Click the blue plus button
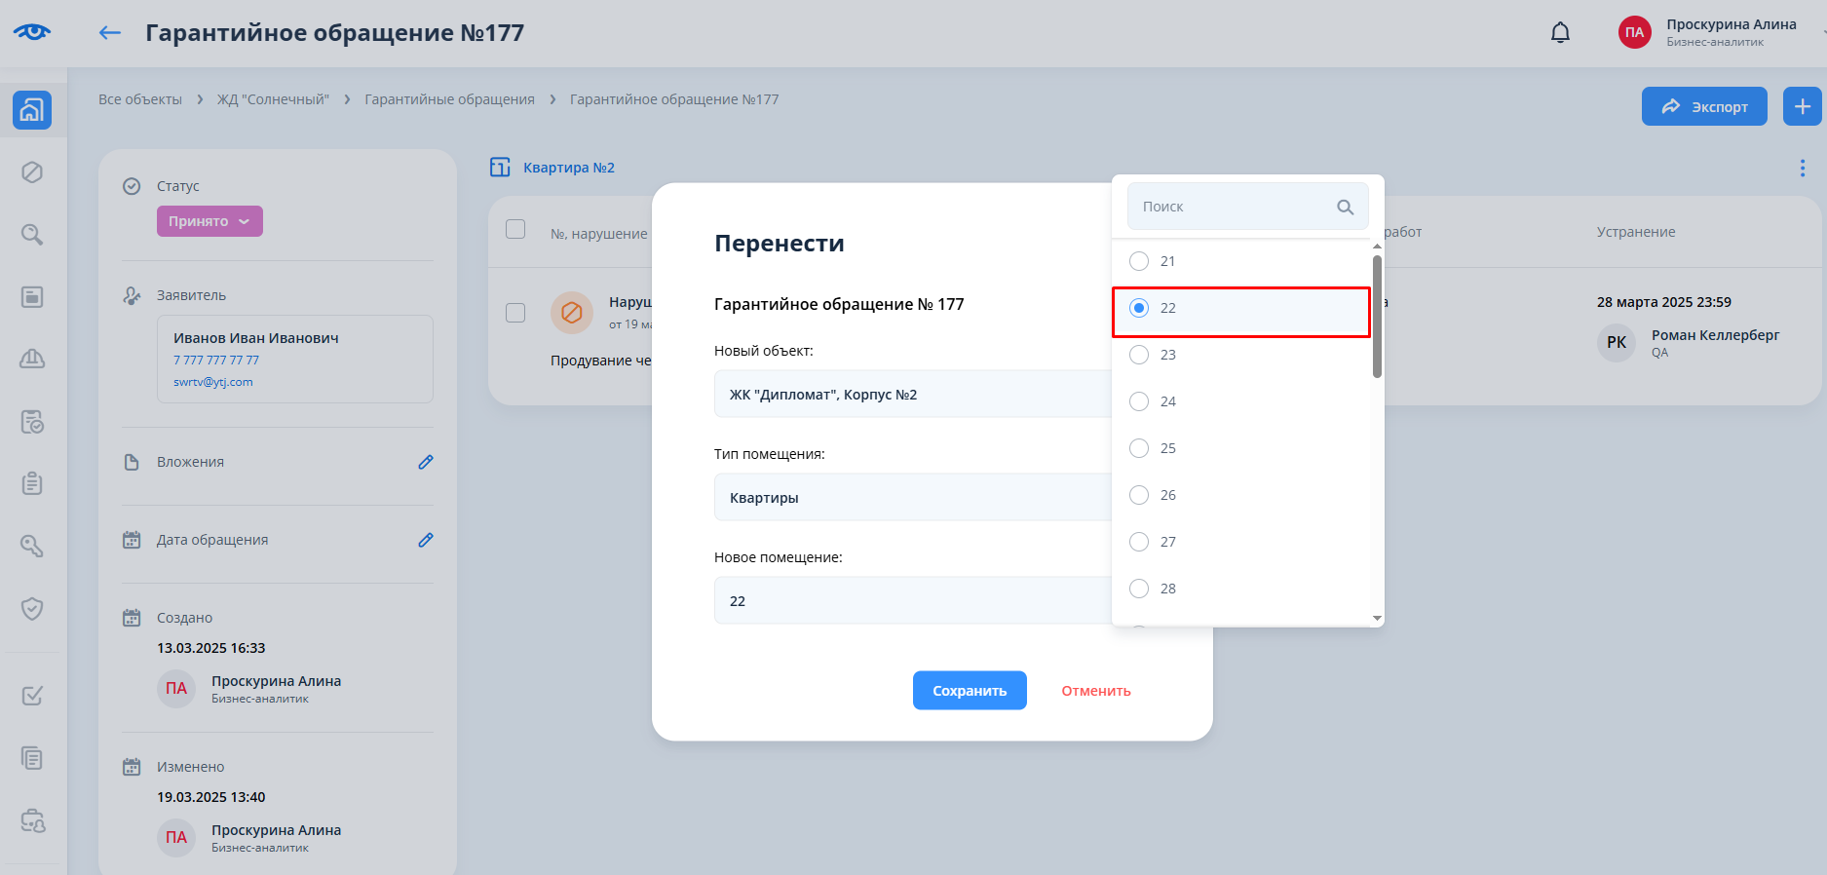Screen dimensions: 1827x875 pos(1802,106)
